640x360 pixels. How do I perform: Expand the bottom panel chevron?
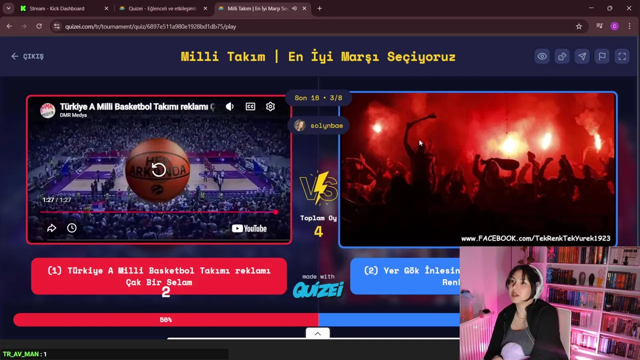(317, 333)
